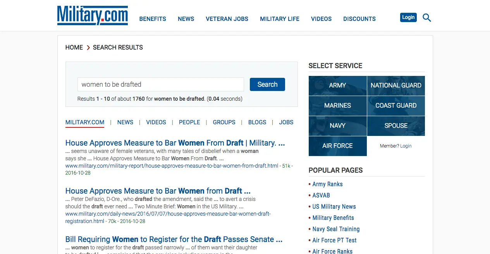
Task: Open Air Force Ranks popular page
Action: pos(332,251)
